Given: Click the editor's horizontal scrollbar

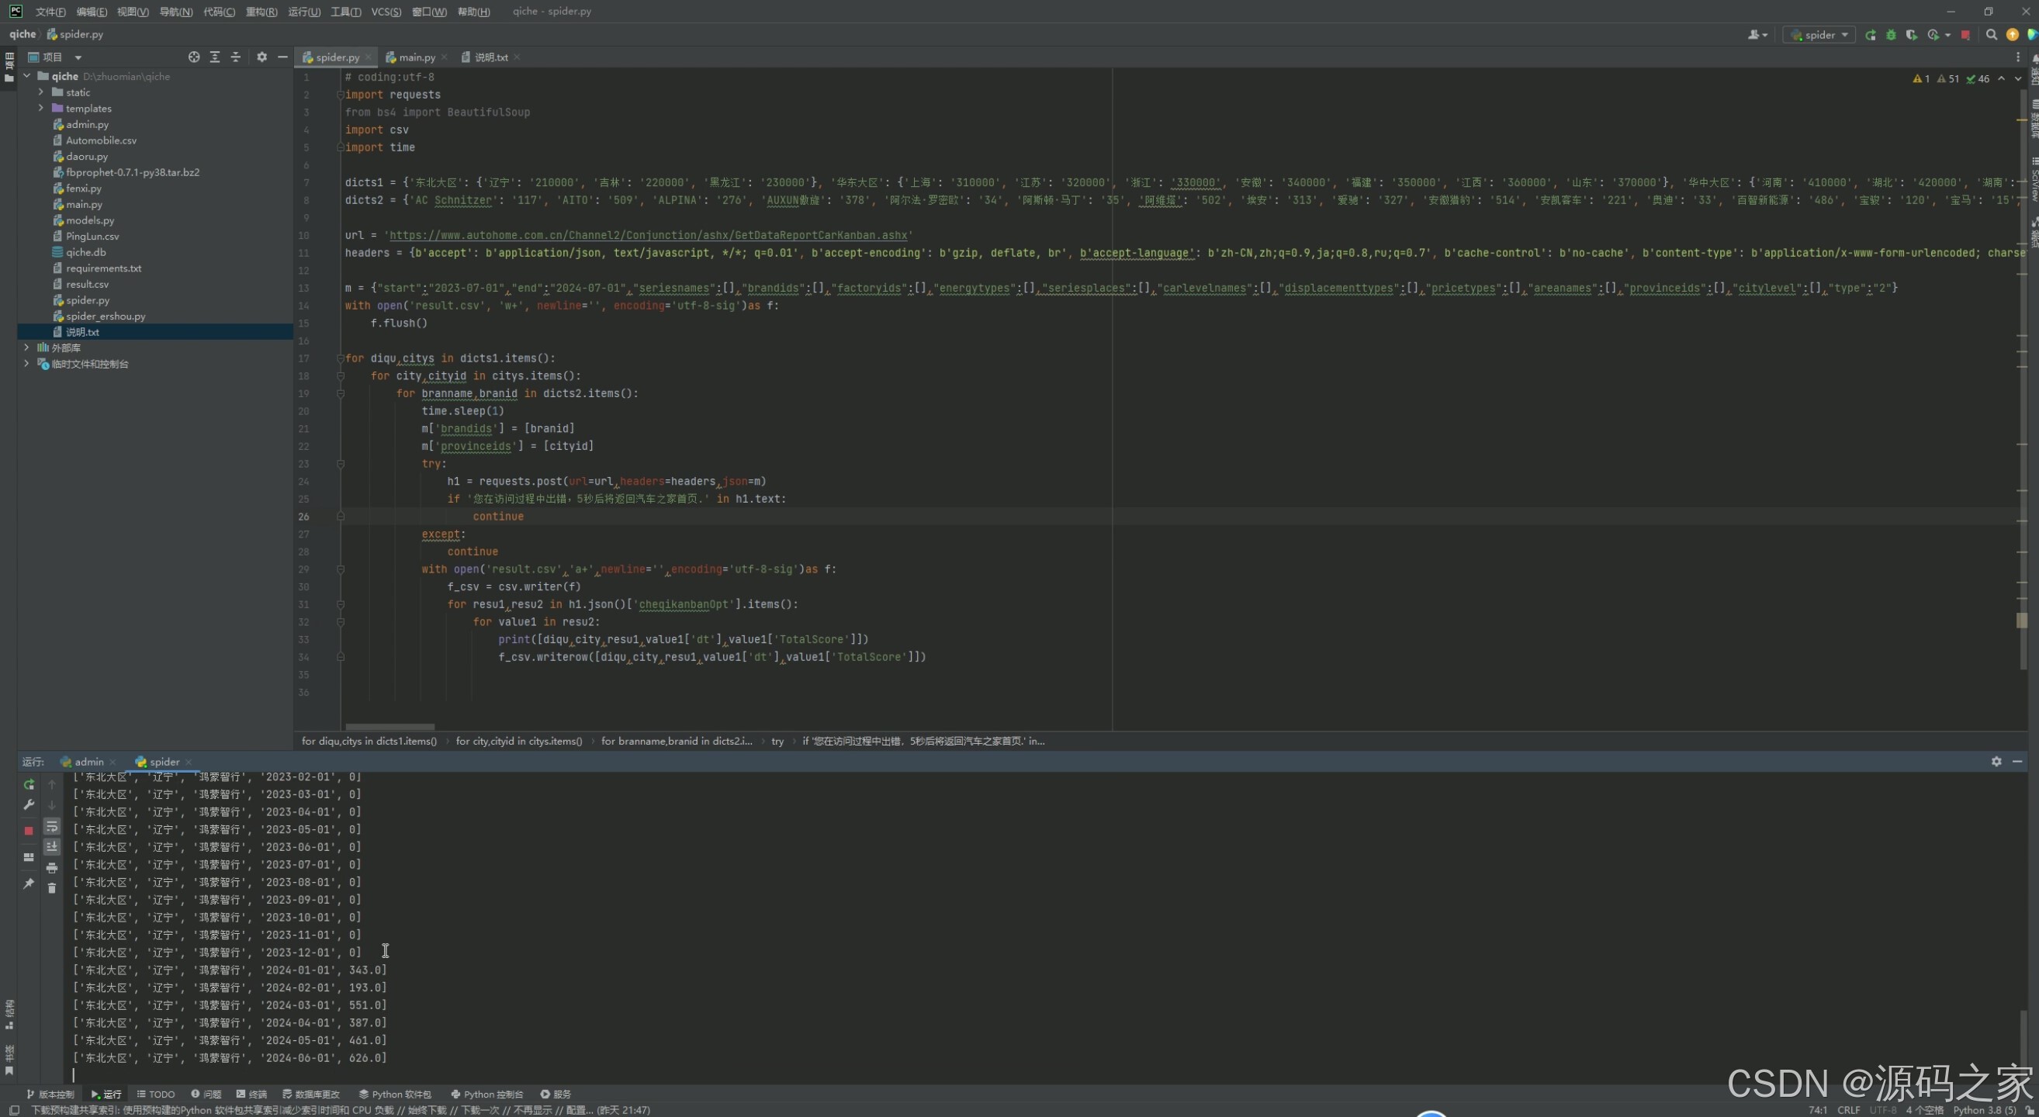Looking at the screenshot, I should (389, 726).
